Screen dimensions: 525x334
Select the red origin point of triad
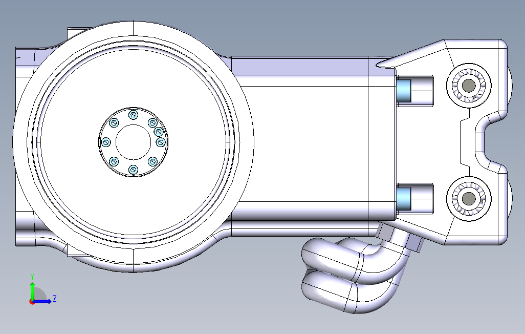tap(32, 302)
